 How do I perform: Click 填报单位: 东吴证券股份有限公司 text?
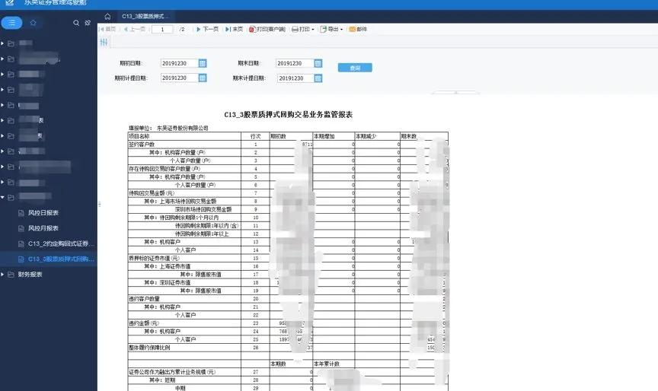click(x=169, y=128)
